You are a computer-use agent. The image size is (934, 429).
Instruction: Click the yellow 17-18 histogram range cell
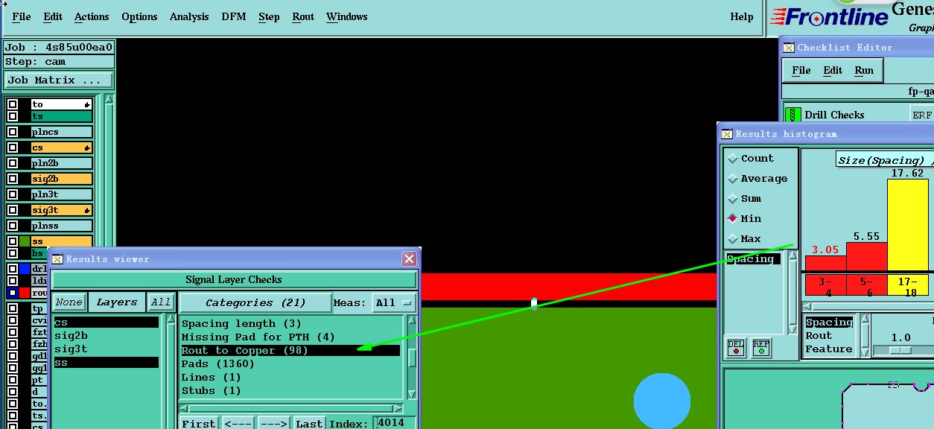[x=907, y=285]
